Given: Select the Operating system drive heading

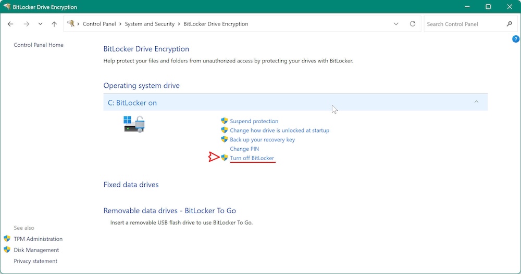Looking at the screenshot, I should tap(141, 86).
